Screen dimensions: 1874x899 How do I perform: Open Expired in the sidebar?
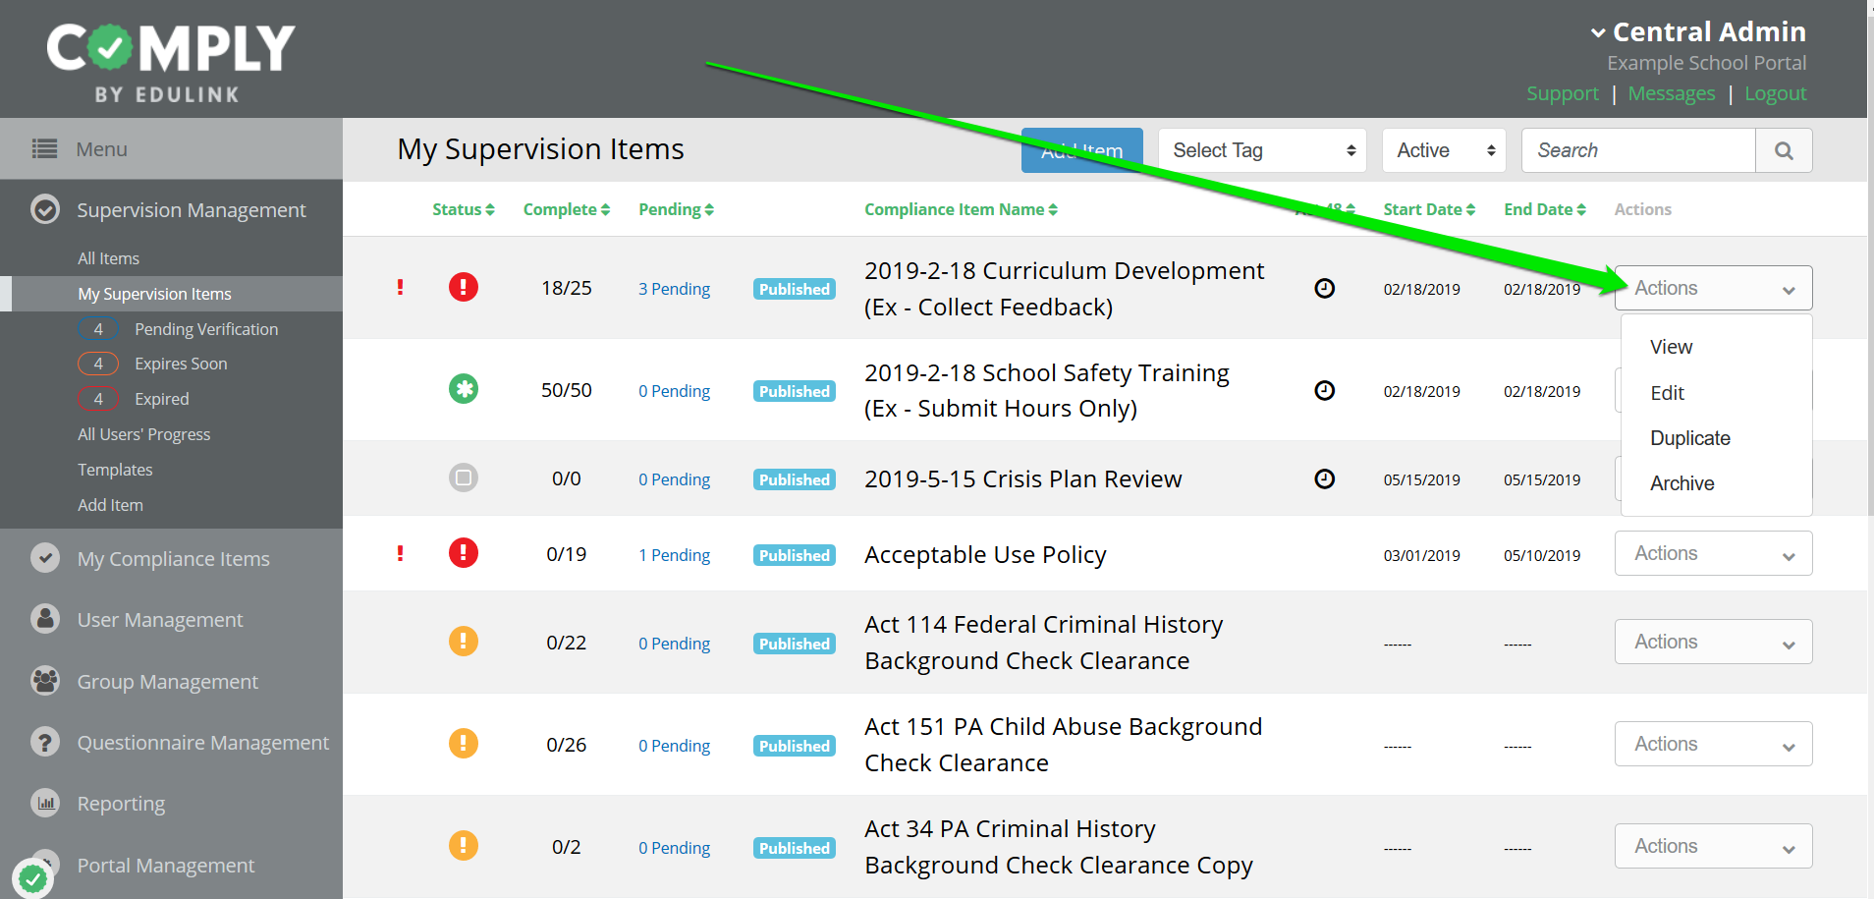pyautogui.click(x=162, y=399)
